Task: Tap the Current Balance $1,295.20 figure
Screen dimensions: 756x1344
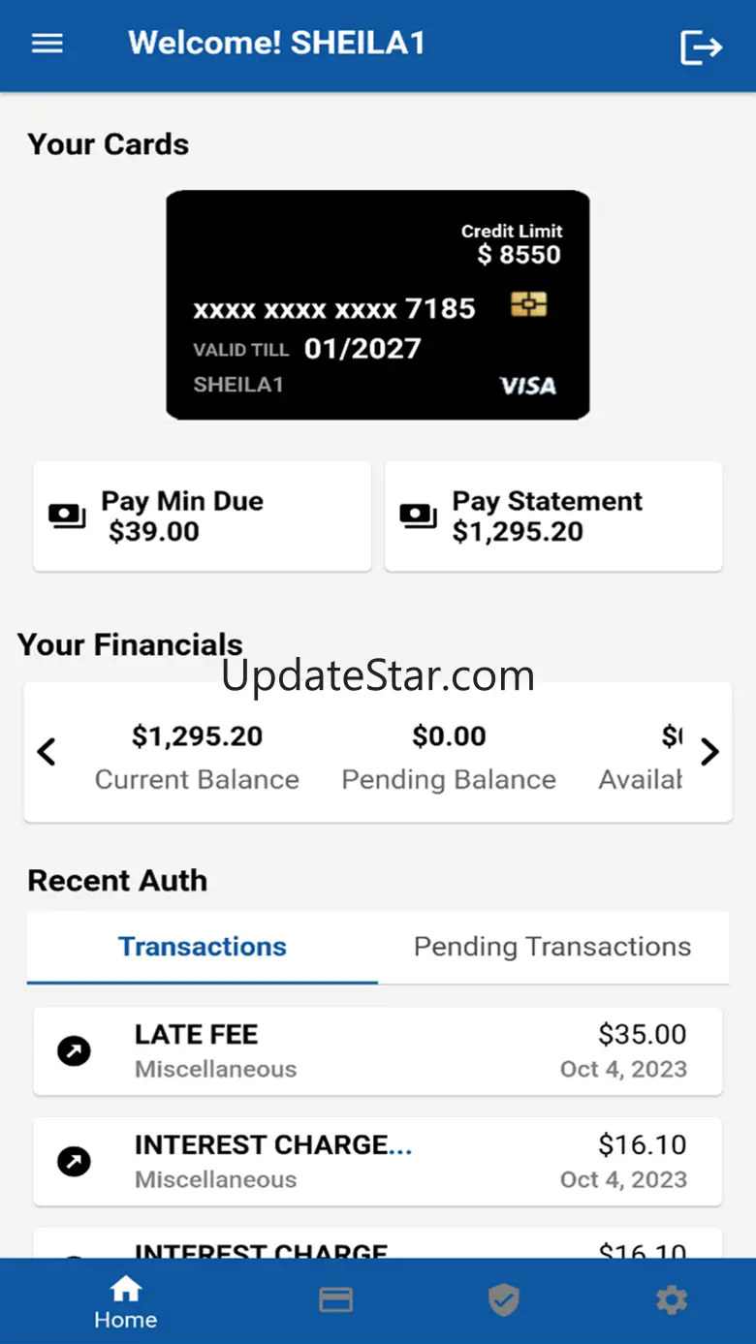Action: [x=197, y=737]
